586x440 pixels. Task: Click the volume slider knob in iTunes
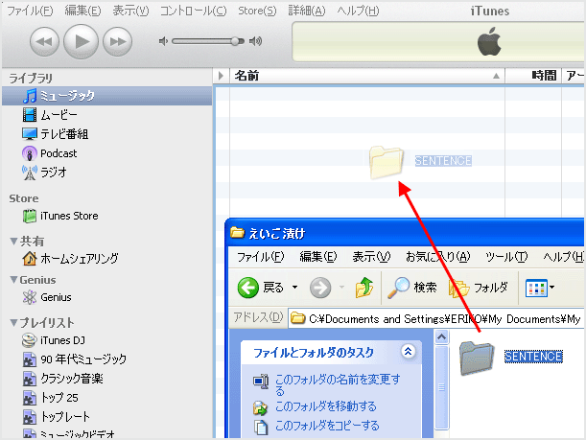235,41
